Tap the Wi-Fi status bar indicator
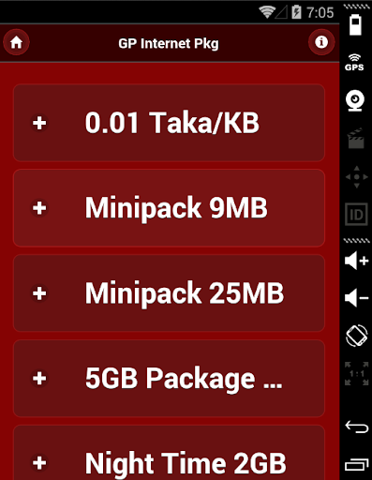The width and height of the screenshot is (372, 480). tap(267, 12)
